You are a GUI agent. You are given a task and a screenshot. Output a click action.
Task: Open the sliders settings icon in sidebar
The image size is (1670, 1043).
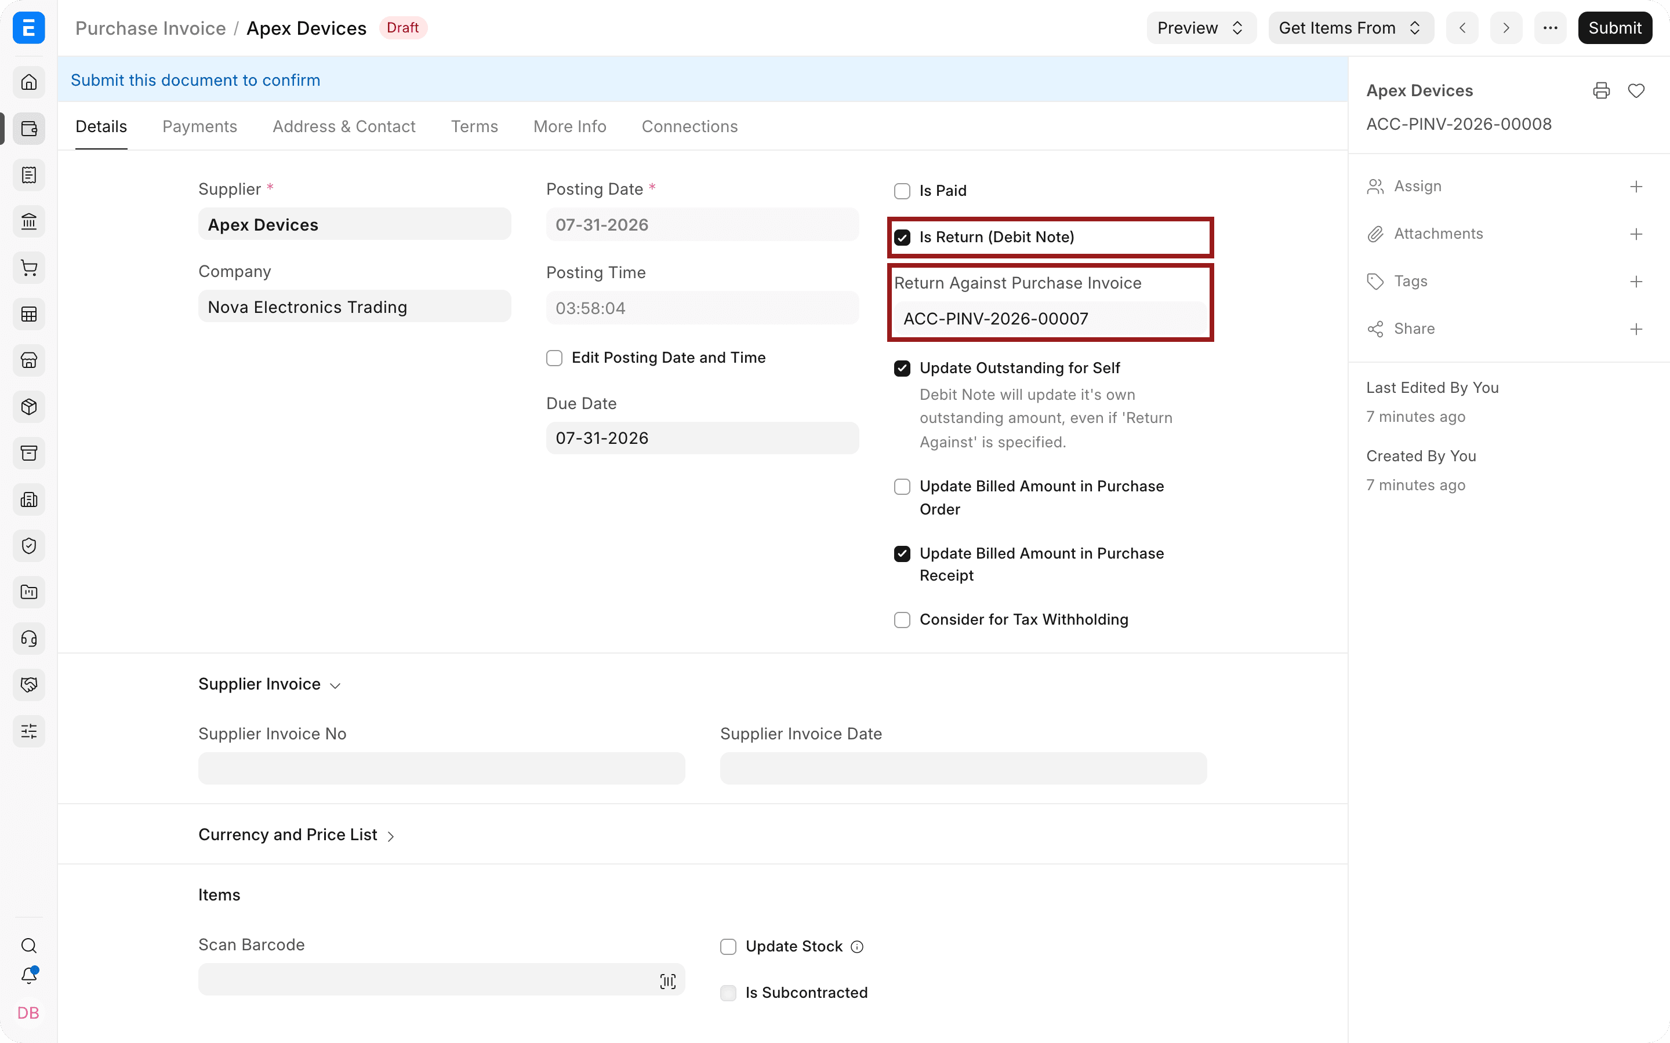click(x=29, y=731)
